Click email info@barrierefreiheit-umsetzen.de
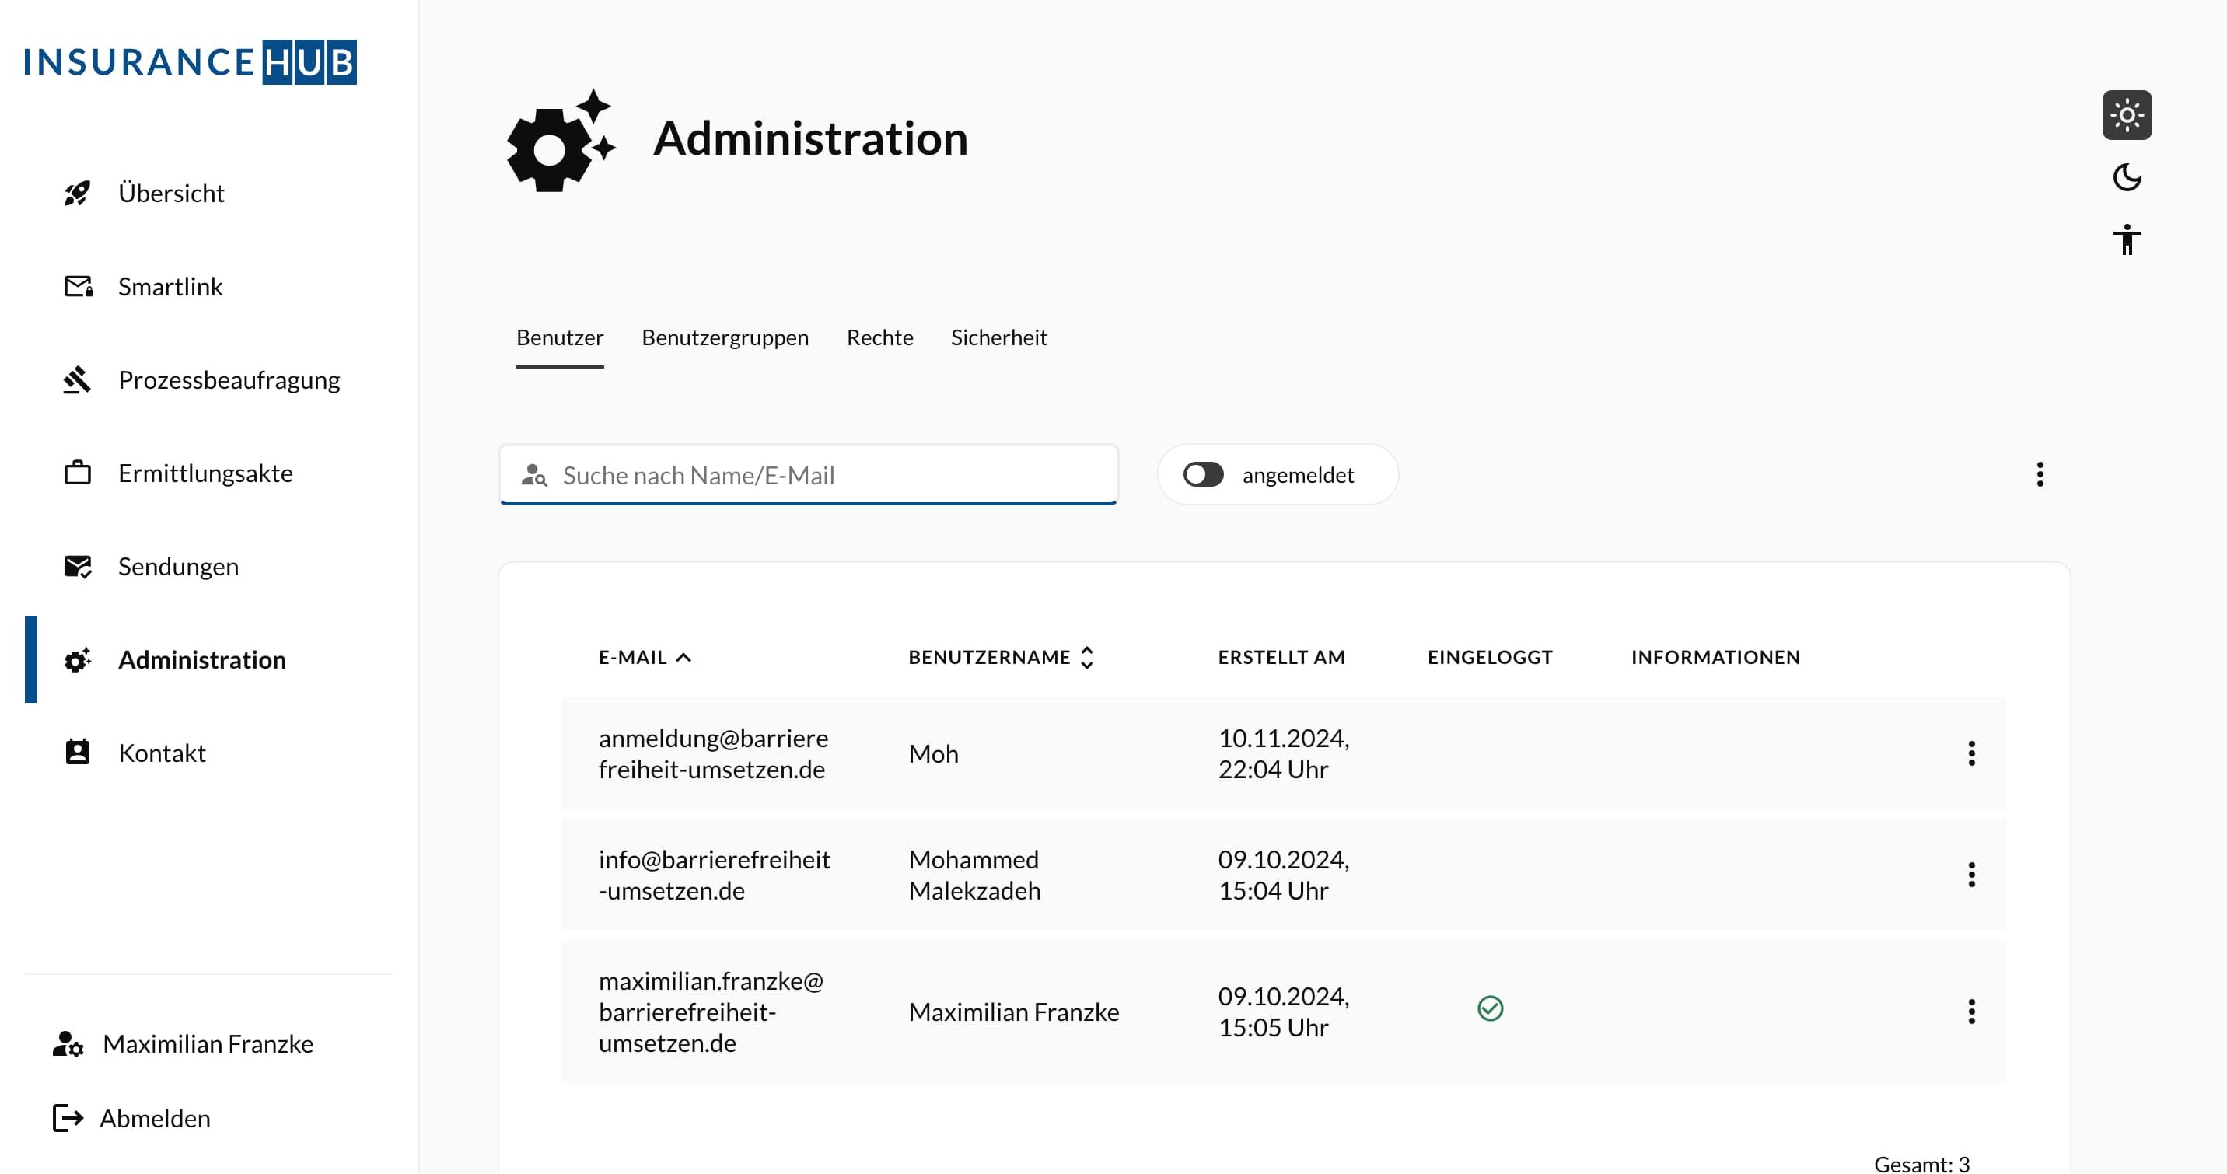 (x=714, y=874)
